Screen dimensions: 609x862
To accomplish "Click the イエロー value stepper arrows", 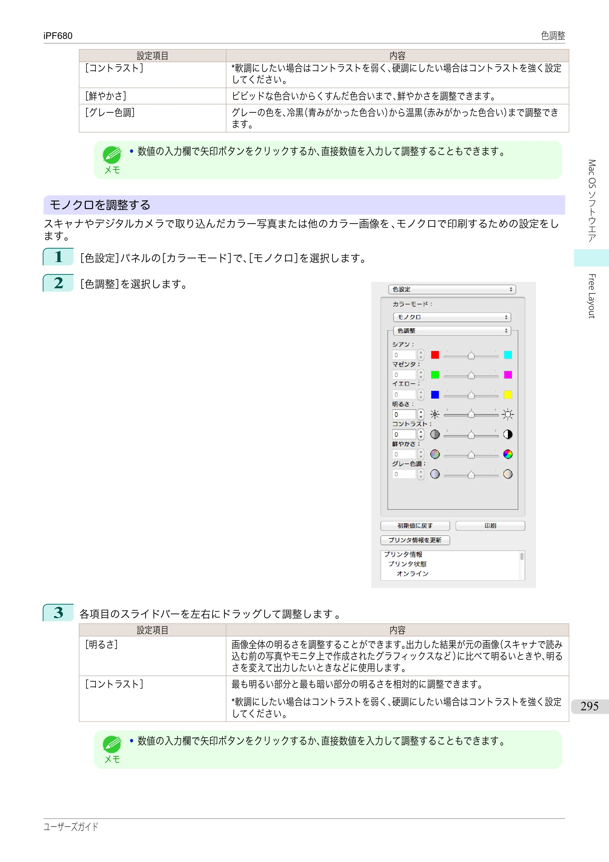I will point(421,395).
